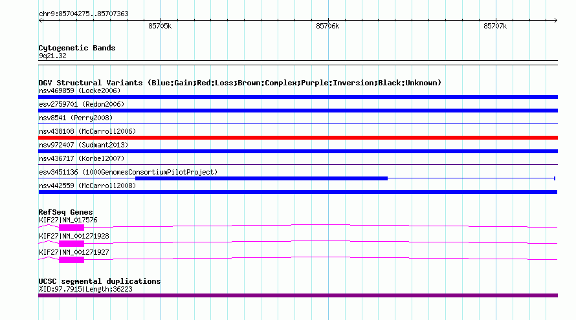
Task: Click the nsv438108 (McCarroll2006) label
Action: (87, 131)
